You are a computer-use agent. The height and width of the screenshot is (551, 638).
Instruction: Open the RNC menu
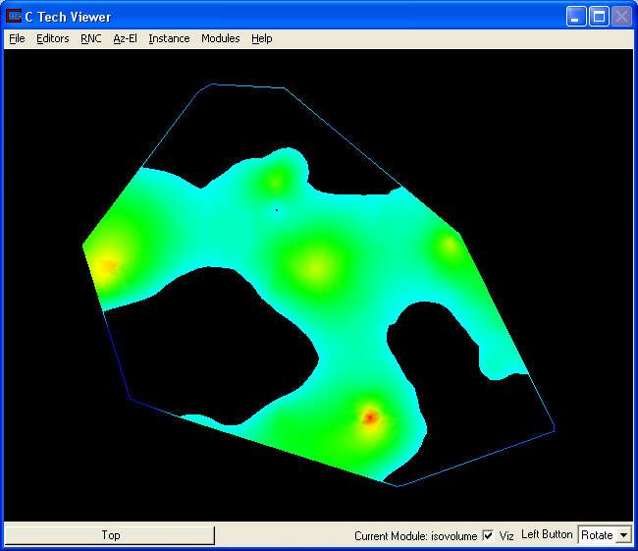click(91, 38)
